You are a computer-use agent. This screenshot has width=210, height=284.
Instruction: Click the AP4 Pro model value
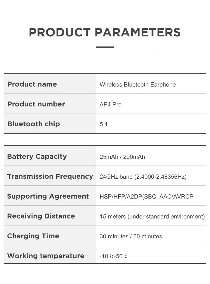coord(111,104)
